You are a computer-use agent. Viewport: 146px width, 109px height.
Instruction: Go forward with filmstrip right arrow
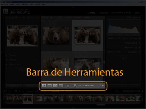coord(23,91)
